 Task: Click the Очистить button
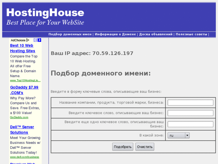pos(145,147)
